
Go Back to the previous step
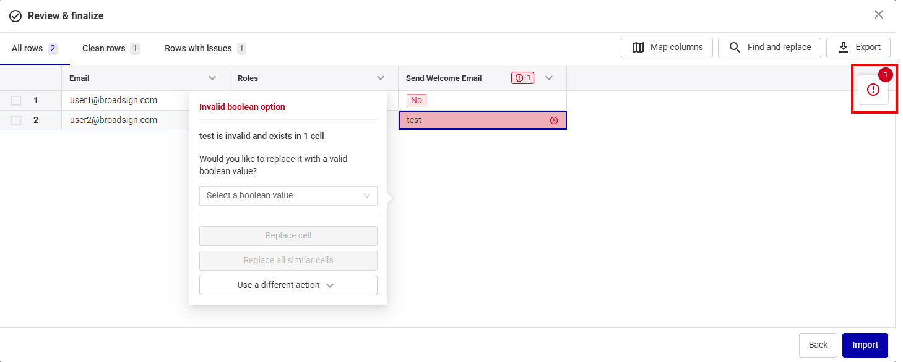coord(818,345)
